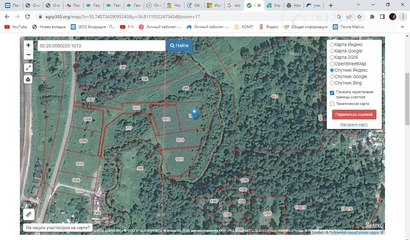Image resolution: width=410 pixels, height=240 pixels.
Task: Uncheck Показать кадастровые границы участков
Action: (332, 93)
